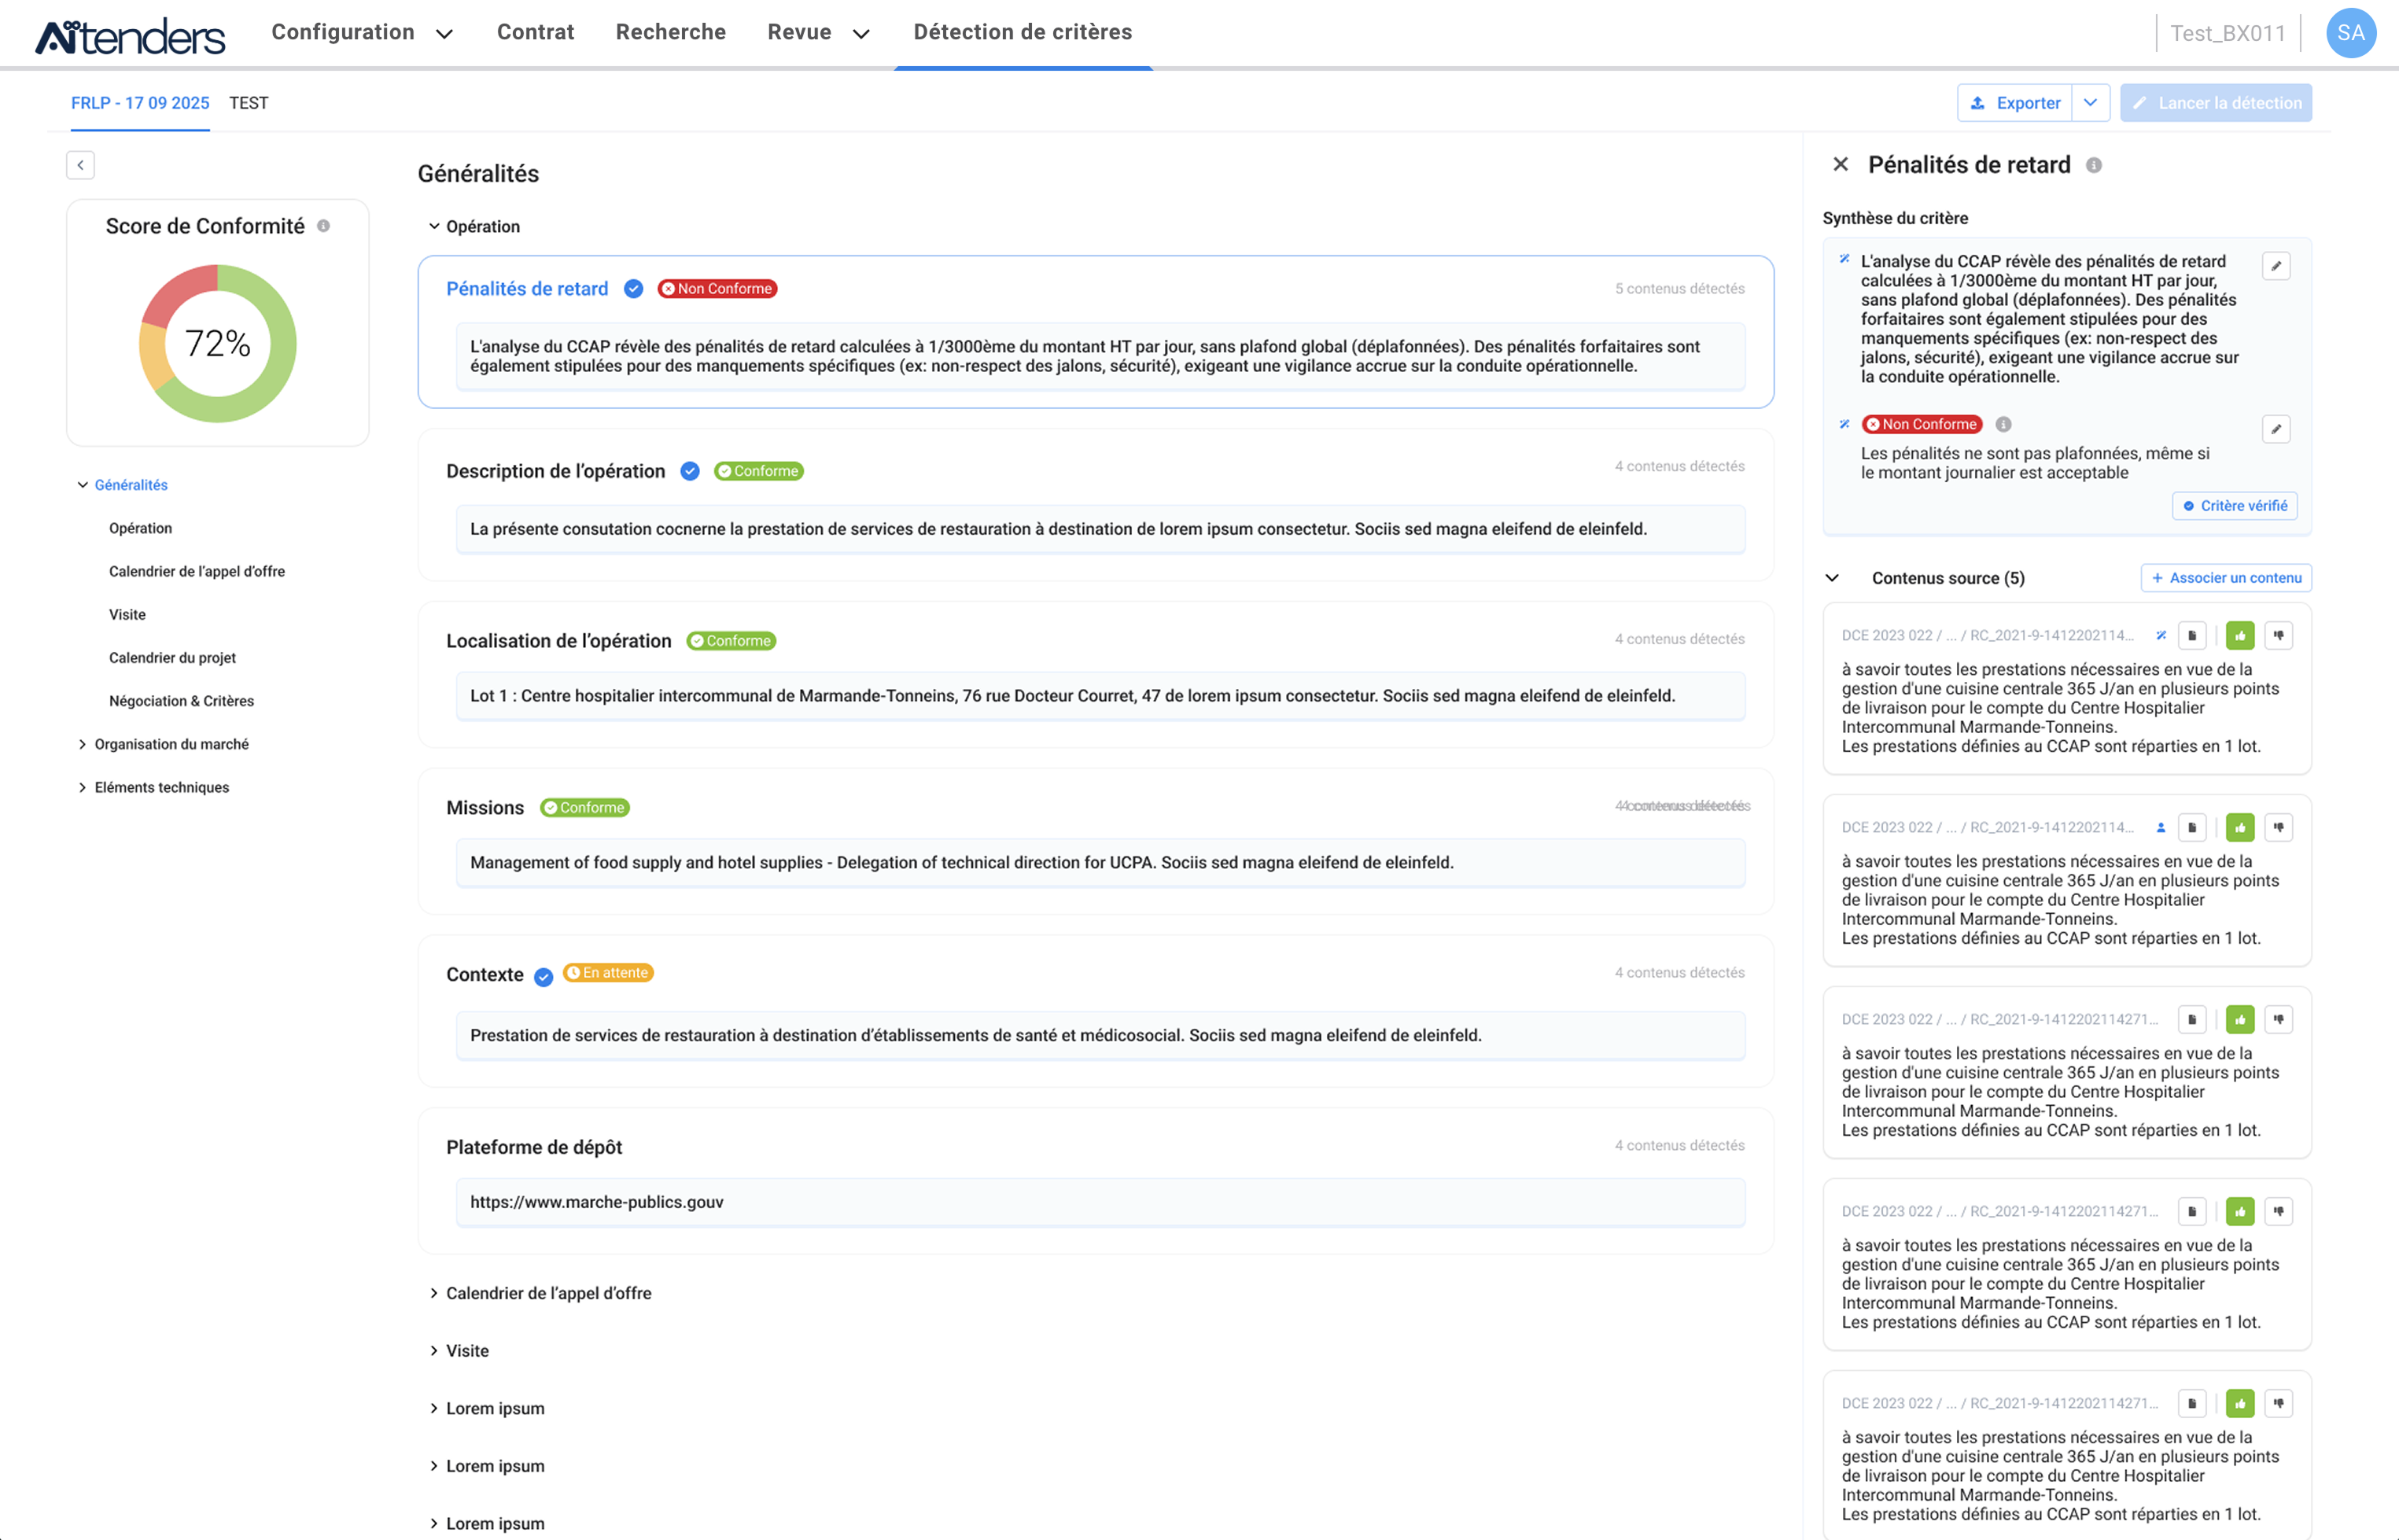The height and width of the screenshot is (1540, 2399).
Task: Open document icon on second source content
Action: pyautogui.click(x=2191, y=827)
